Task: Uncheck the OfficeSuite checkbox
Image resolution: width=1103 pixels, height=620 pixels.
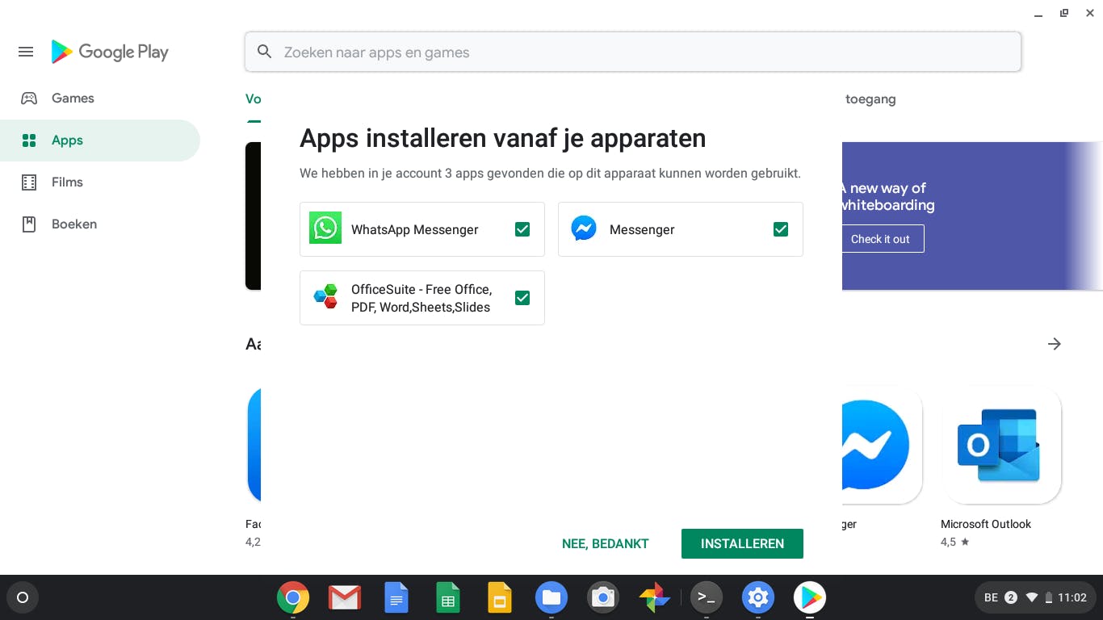Action: pos(522,298)
